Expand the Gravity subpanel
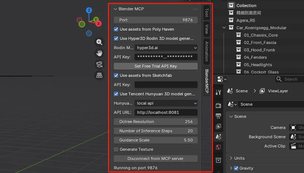 tap(231, 168)
